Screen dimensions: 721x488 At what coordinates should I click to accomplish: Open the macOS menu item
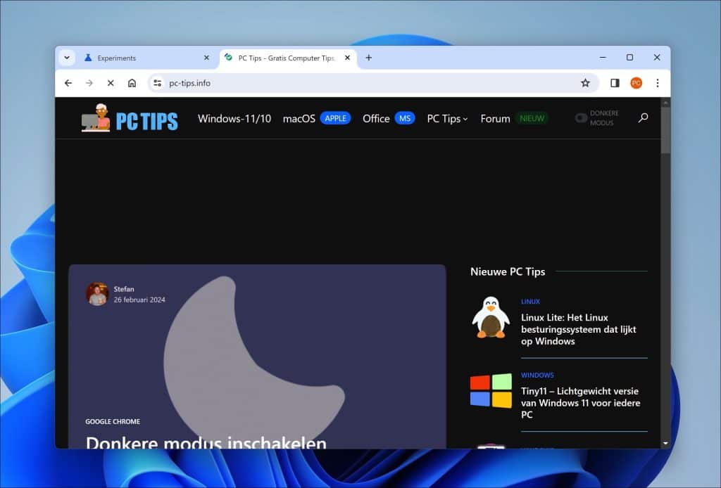[x=299, y=118]
